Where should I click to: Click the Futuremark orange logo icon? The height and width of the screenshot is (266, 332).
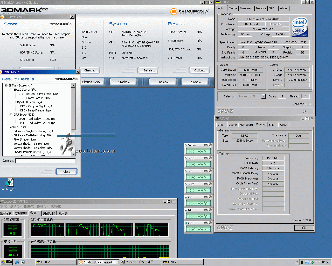174,11
